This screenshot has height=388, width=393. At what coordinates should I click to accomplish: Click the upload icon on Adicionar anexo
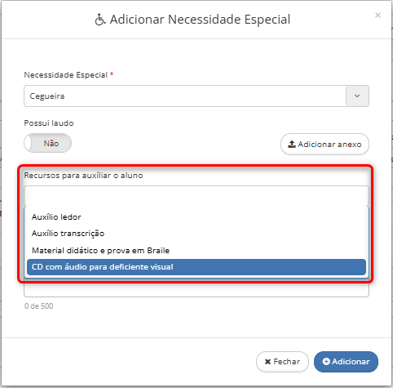click(x=292, y=144)
